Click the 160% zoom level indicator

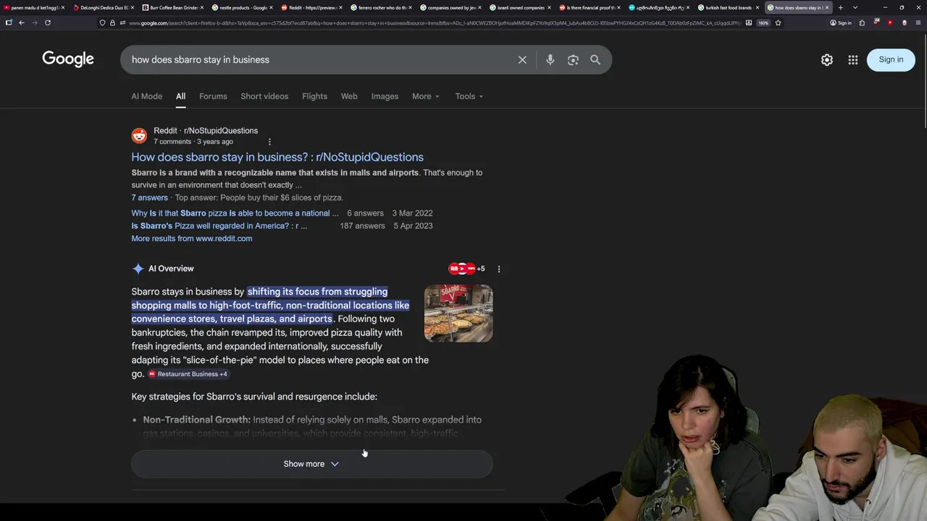coord(763,22)
